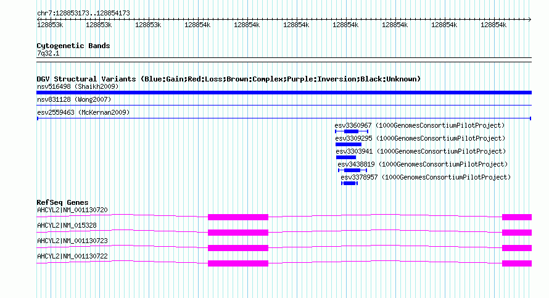549x298 pixels.
Task: Select the wide magenta exon of NM_001130723
Action: [238, 248]
